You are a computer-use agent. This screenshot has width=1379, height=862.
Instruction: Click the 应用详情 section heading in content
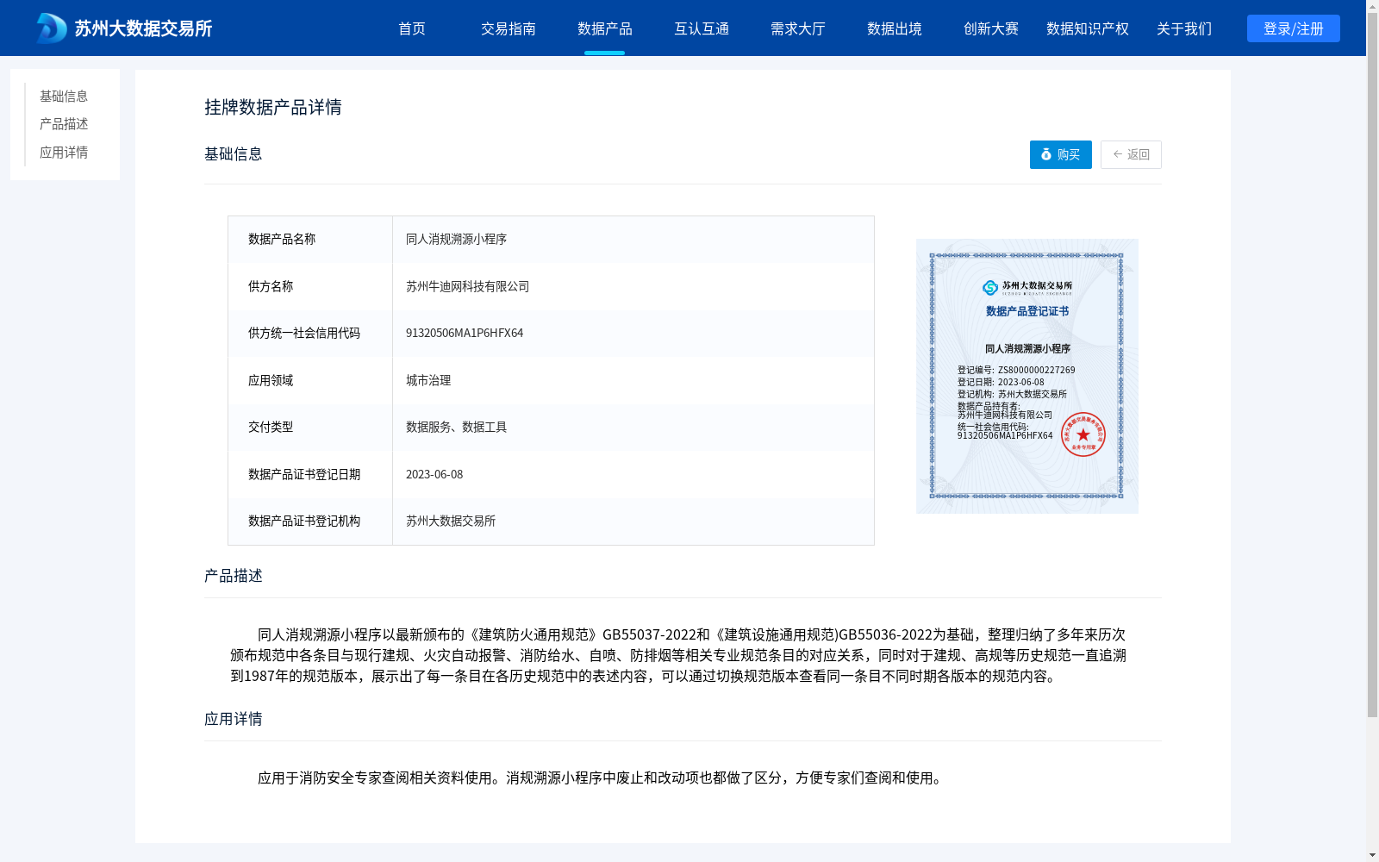click(x=234, y=719)
